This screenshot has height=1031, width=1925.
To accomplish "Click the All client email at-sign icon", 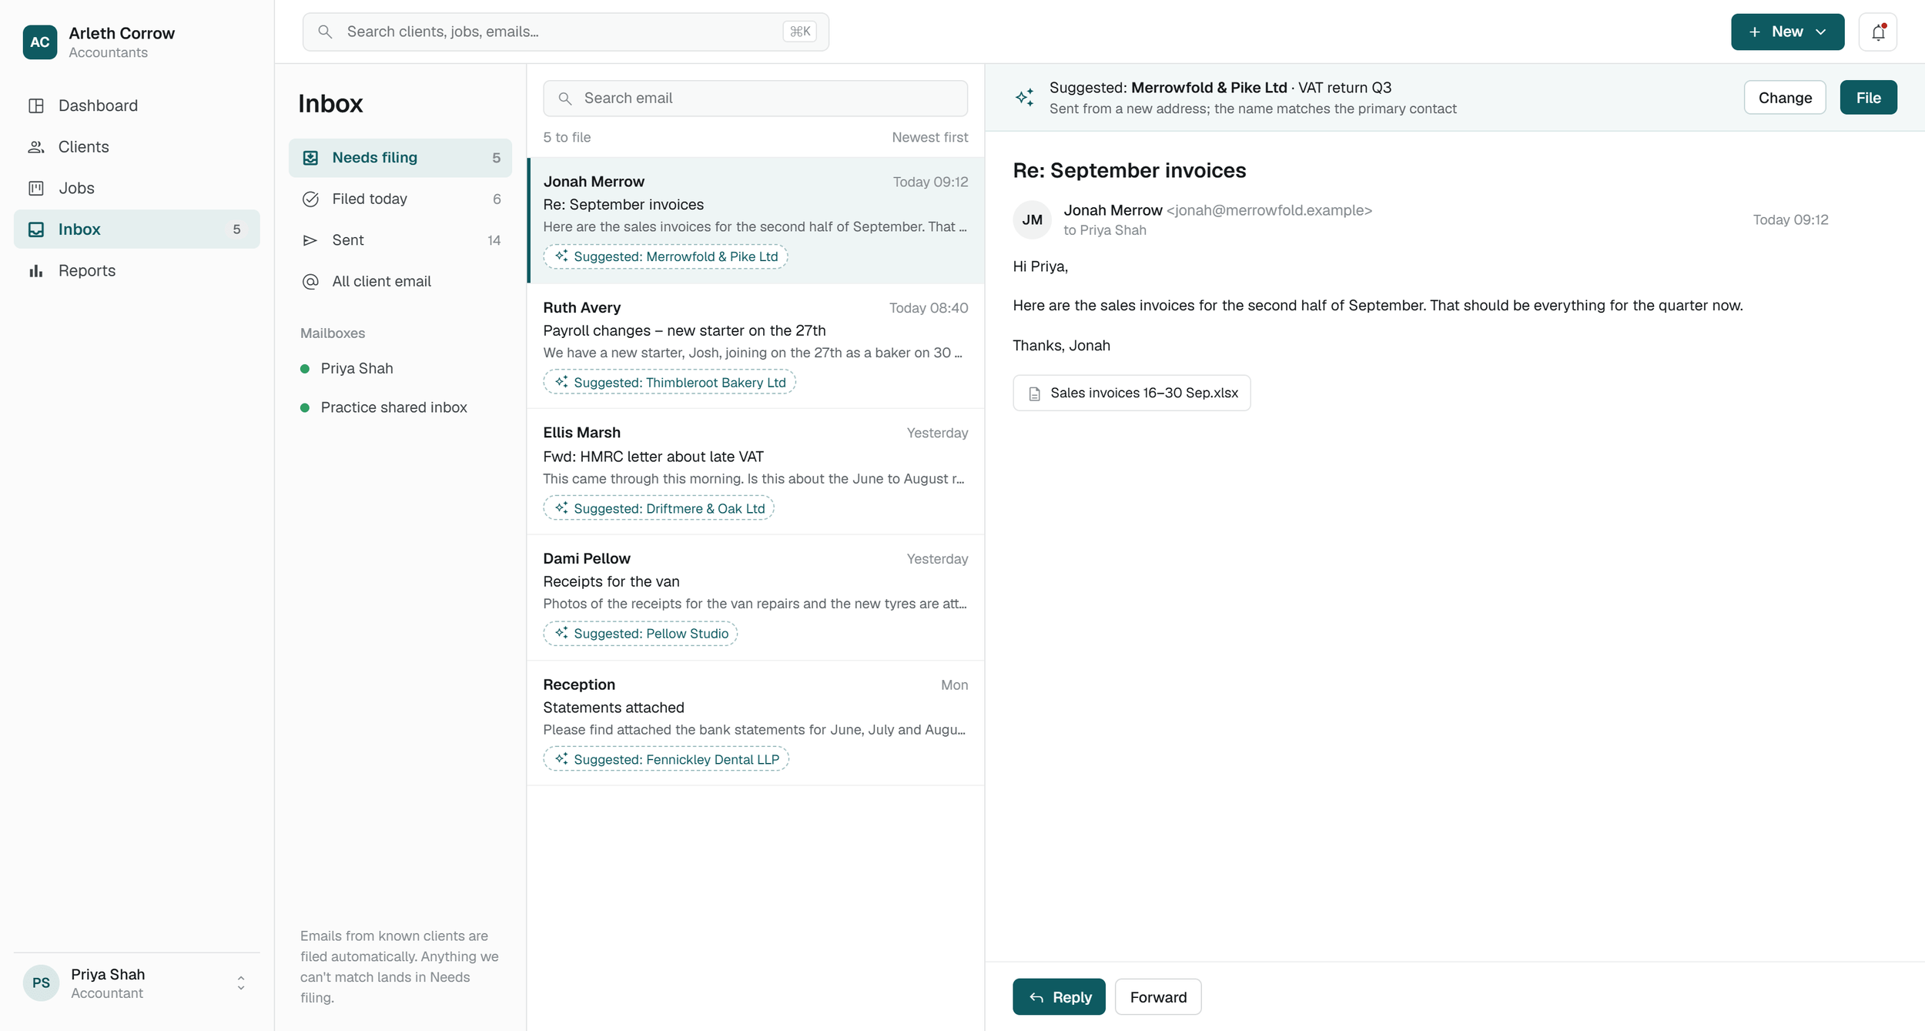I will (x=310, y=282).
